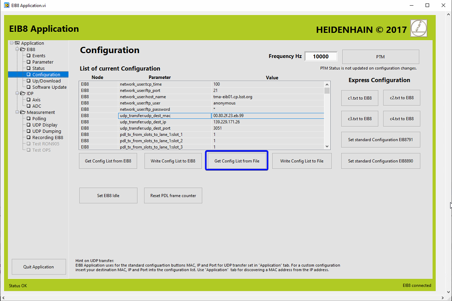Click Set standard Configuration EIB8890
452x301 pixels.
380,161
